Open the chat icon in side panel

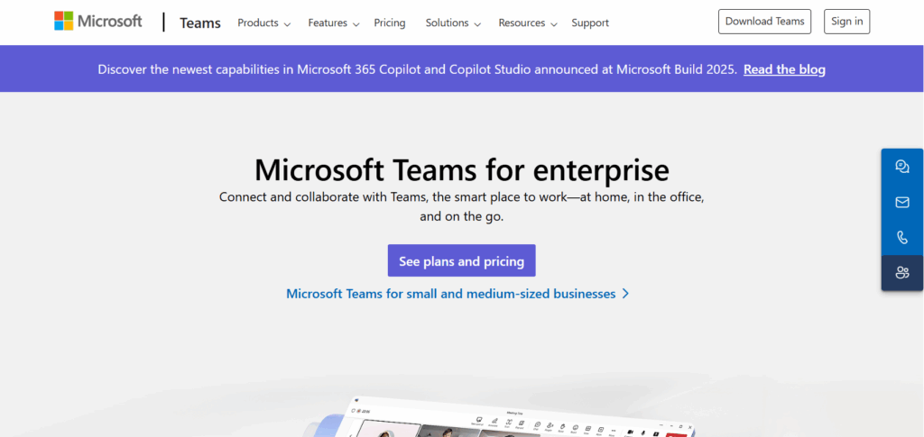click(x=901, y=167)
